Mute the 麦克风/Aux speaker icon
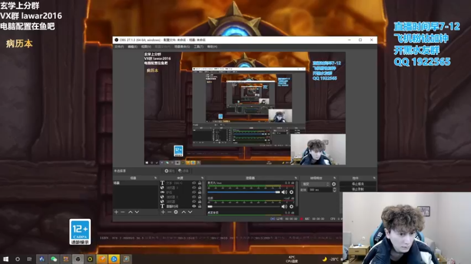The image size is (471, 264). click(284, 192)
